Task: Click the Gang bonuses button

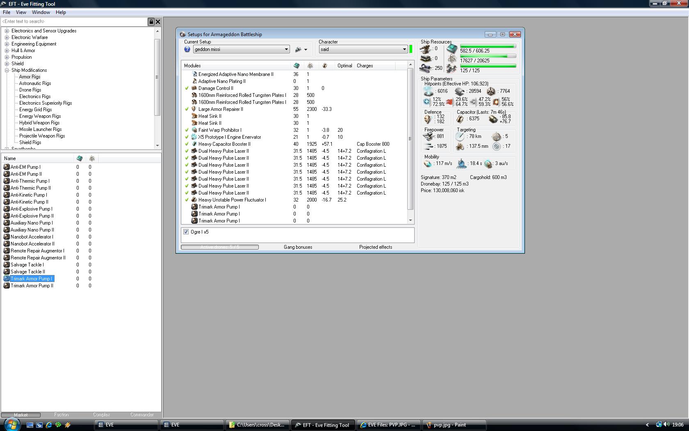Action: [298, 247]
